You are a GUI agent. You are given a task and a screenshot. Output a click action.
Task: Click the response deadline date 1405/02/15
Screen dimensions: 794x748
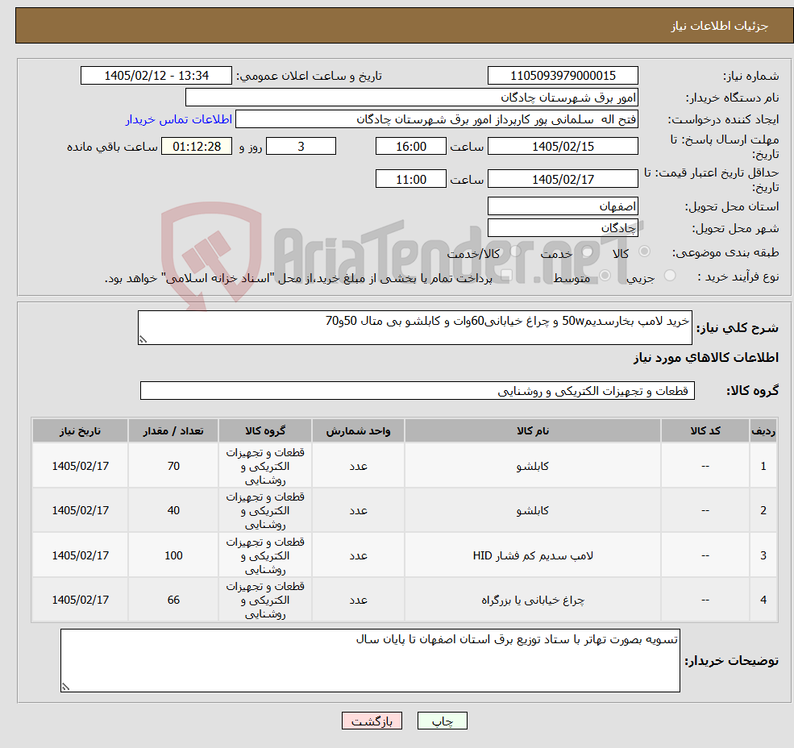tap(563, 147)
